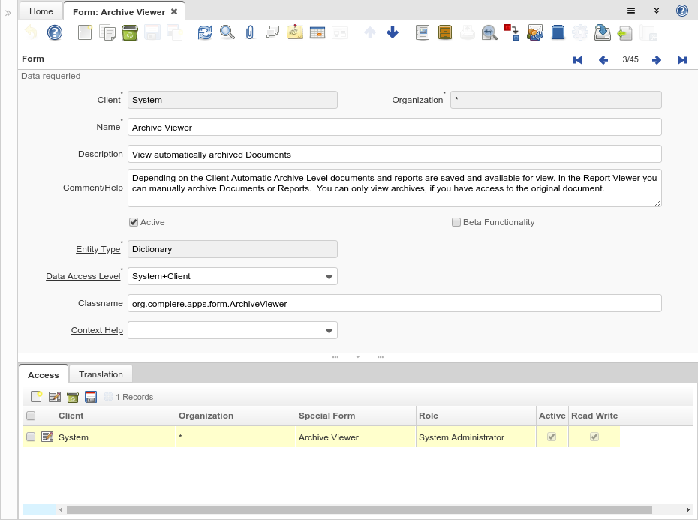Click the green Delete record bin icon
698x520 pixels.
tap(130, 32)
